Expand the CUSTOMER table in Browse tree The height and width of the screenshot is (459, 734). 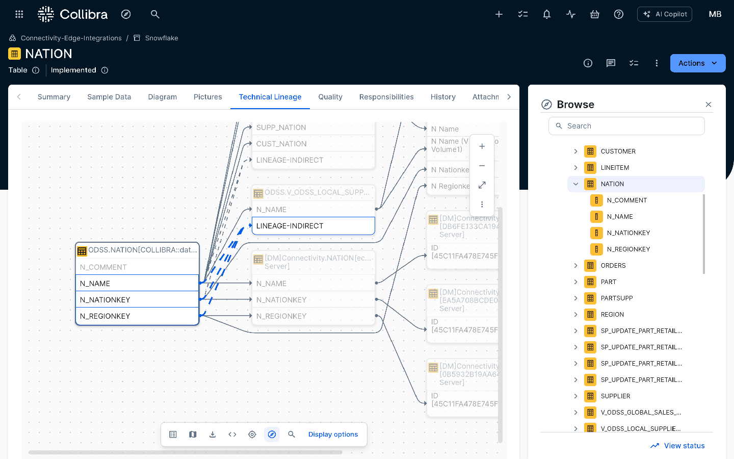point(575,151)
